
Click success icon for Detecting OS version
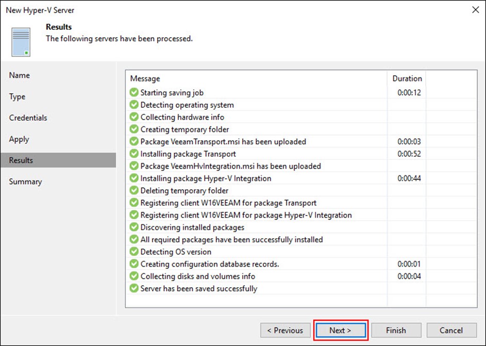tap(134, 252)
